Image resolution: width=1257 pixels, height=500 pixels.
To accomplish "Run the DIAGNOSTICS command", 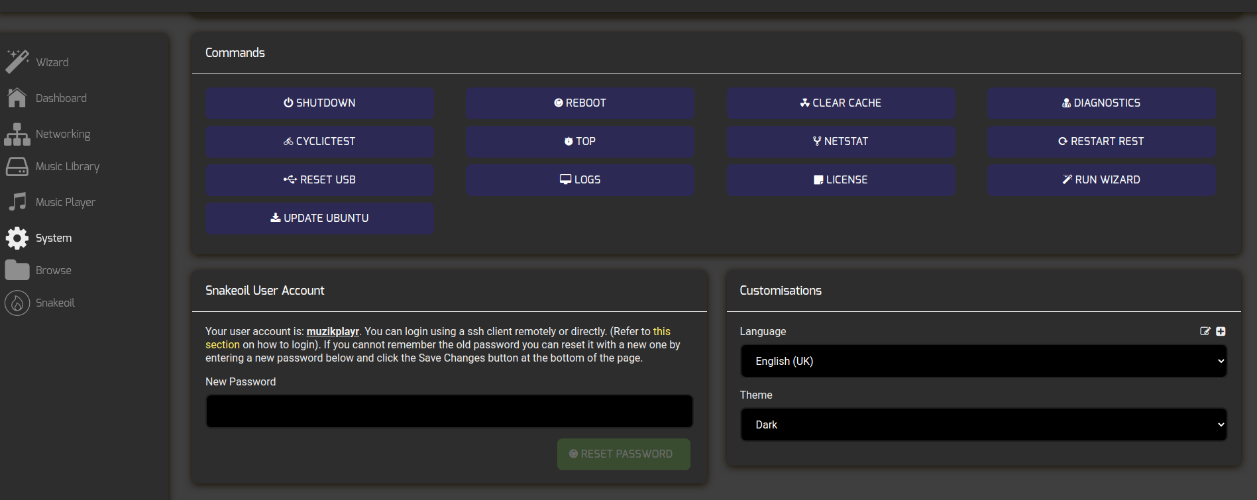I will [x=1101, y=103].
